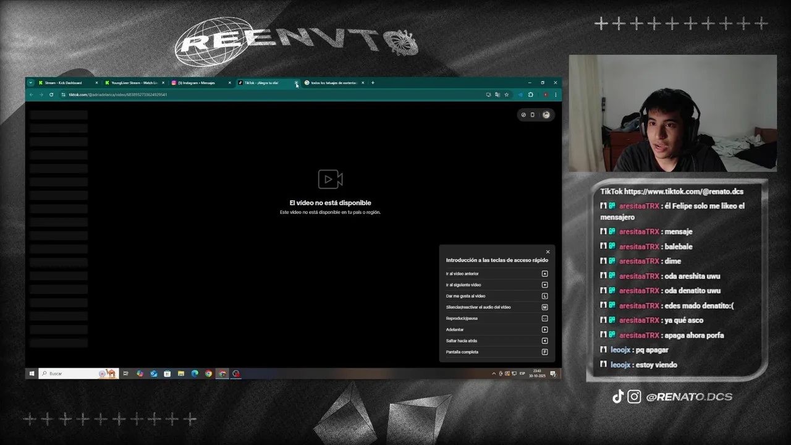Click aresitaaTRX 'apaga ahora porfa' chat message

[x=662, y=335]
